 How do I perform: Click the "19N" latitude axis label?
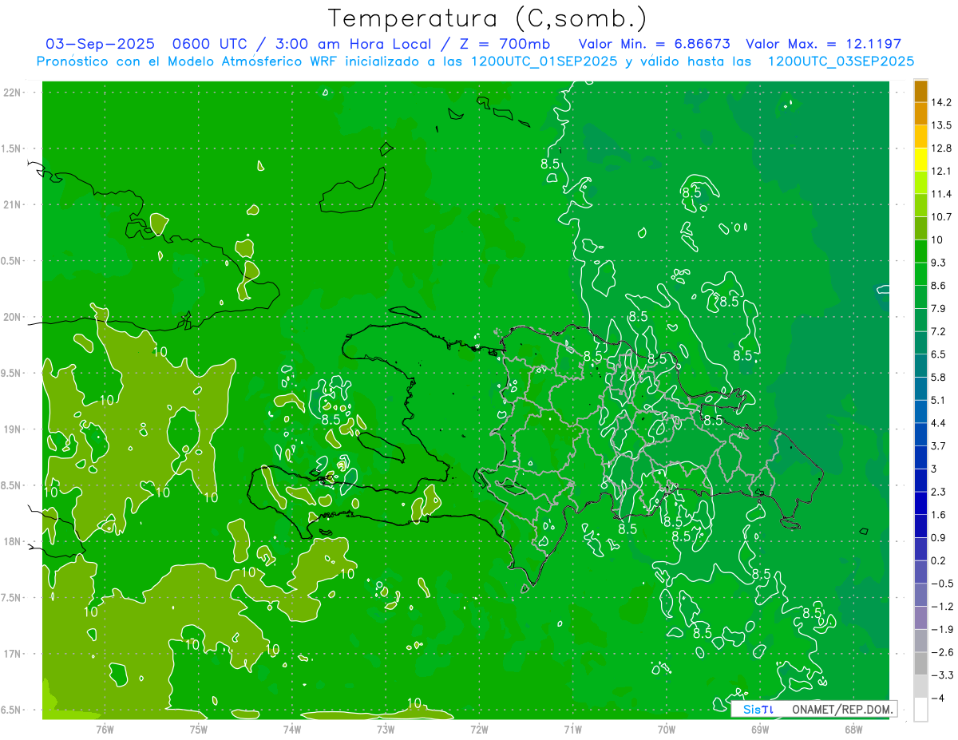pyautogui.click(x=14, y=429)
